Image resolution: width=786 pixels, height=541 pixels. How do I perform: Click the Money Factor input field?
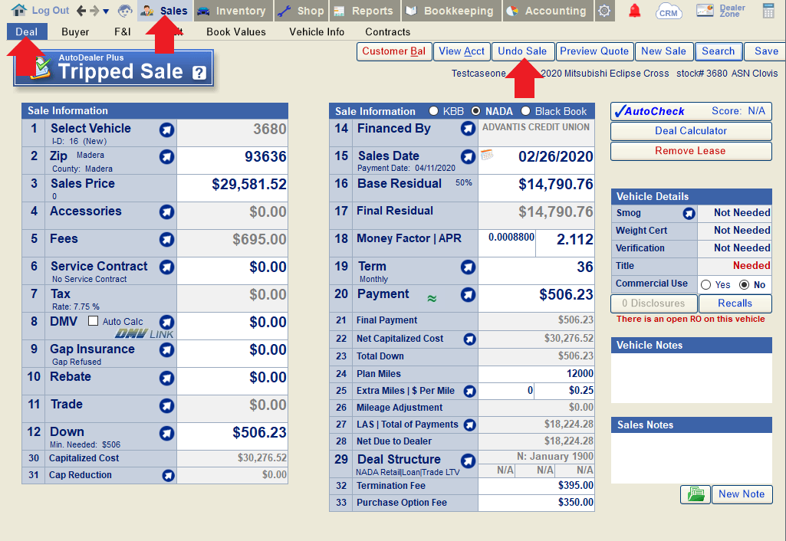pos(507,243)
